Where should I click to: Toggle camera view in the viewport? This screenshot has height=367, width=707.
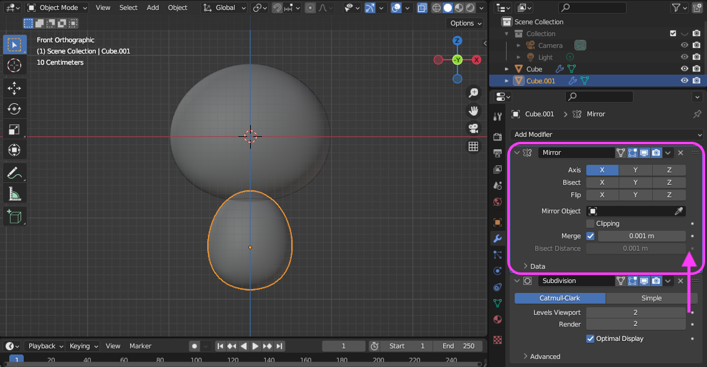point(474,128)
